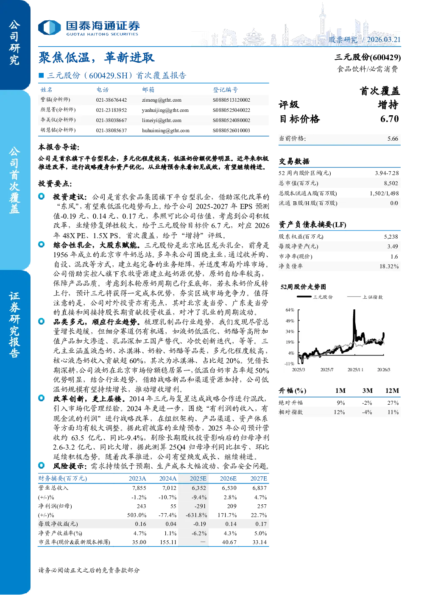
Task: Click the 投资要点 heading
Action: pos(55,184)
